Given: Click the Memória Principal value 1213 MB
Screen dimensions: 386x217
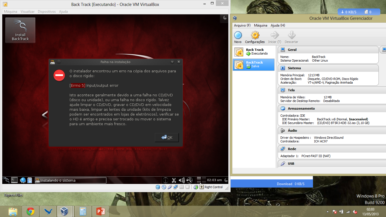Looking at the screenshot, I should tap(314, 75).
